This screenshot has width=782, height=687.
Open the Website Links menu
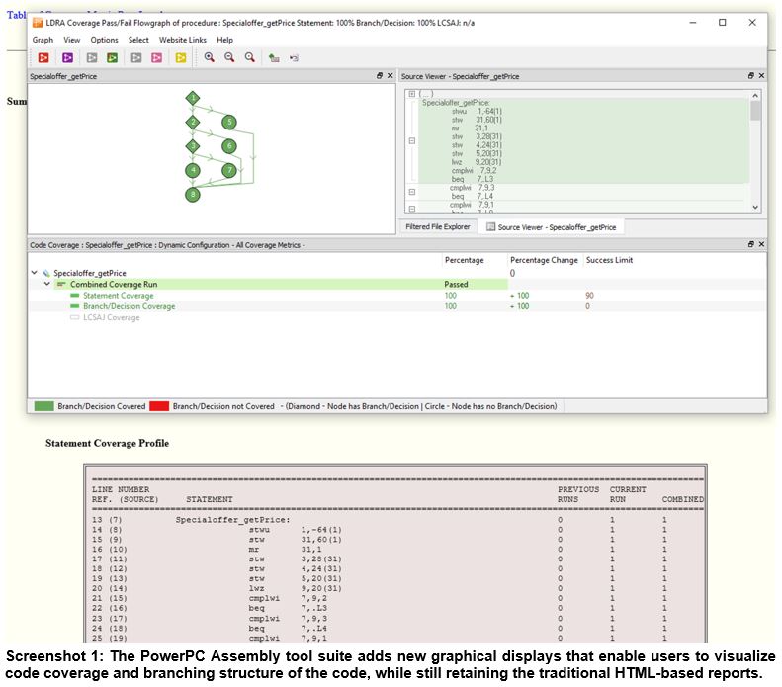pos(183,40)
